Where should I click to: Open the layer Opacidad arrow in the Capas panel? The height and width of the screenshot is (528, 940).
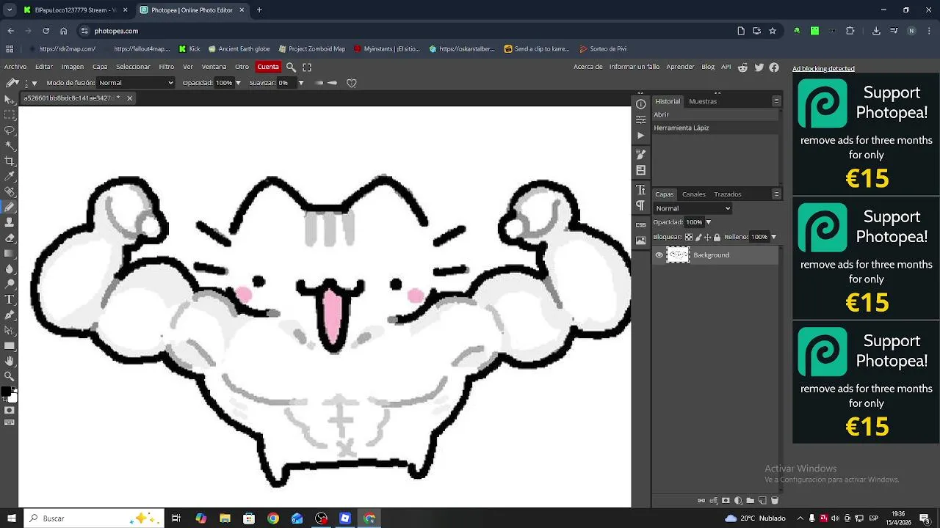click(x=708, y=222)
